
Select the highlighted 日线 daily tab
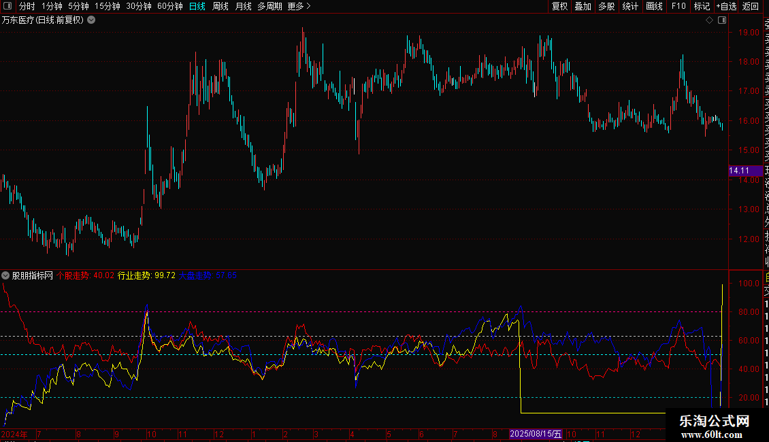pos(197,6)
